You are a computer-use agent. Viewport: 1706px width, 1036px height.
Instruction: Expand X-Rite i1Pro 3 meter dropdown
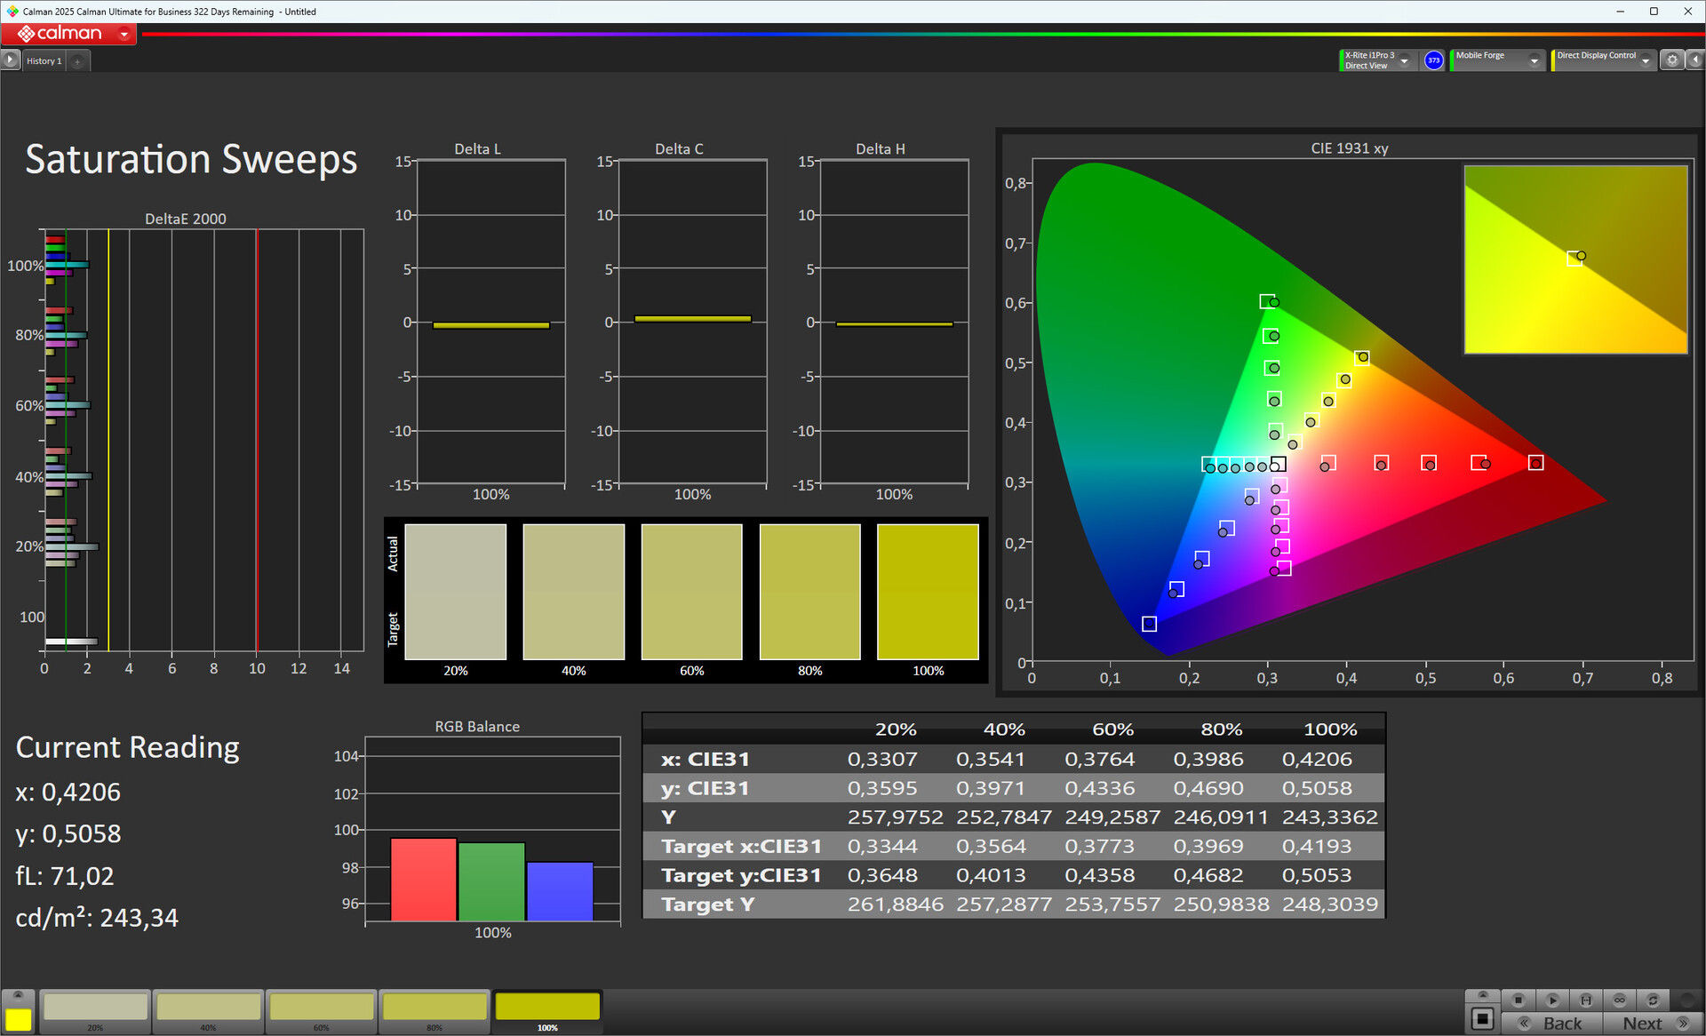[x=1404, y=60]
